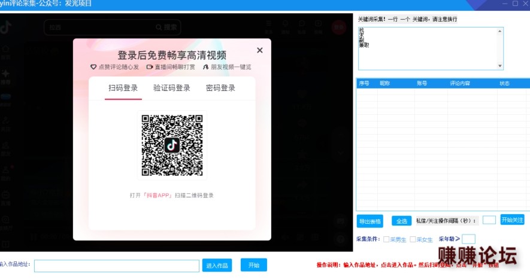Click the 抖音APP pink link text
Screen dimensions: 530x280
pos(159,195)
